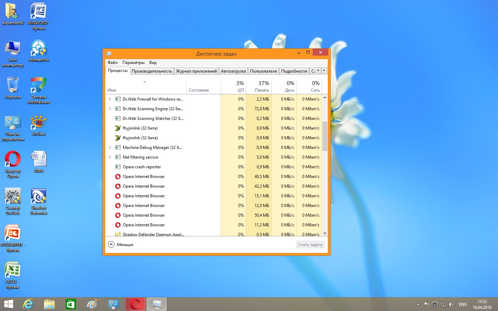Expand the Net filtering service row
The image size is (498, 311).
(110, 157)
